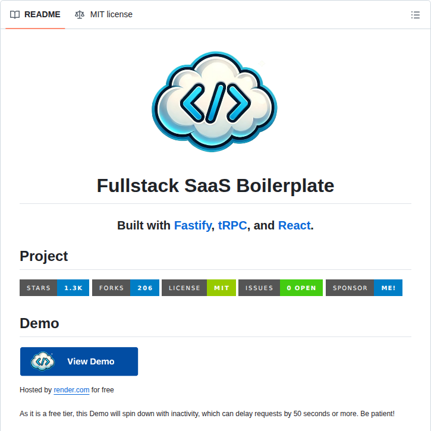This screenshot has width=431, height=431.
Task: Click the book icon beside README
Action: (15, 14)
